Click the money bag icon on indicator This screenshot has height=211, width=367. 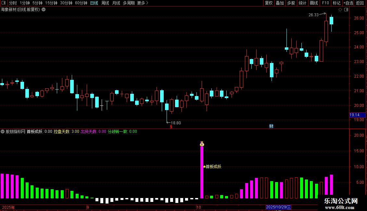point(202,144)
